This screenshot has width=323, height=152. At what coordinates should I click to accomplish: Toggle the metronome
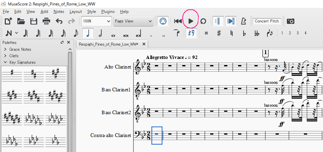(x=244, y=21)
